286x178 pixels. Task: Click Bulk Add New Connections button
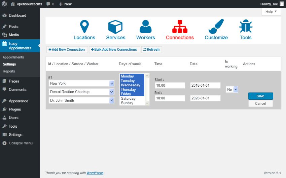114,50
